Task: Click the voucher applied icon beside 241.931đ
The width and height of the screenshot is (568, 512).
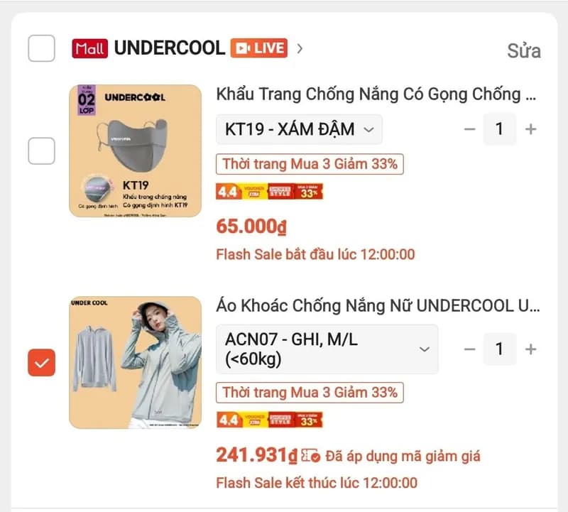Action: pos(310,455)
